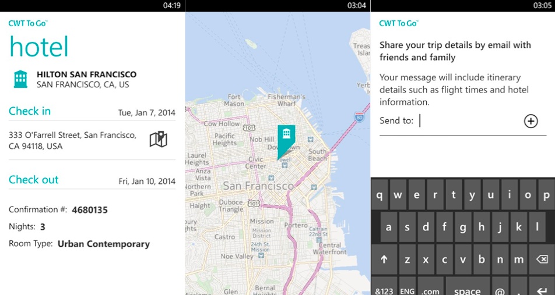Screen dimensions: 555x295
Task: Tap the b key on the keyboard
Action: (x=482, y=260)
